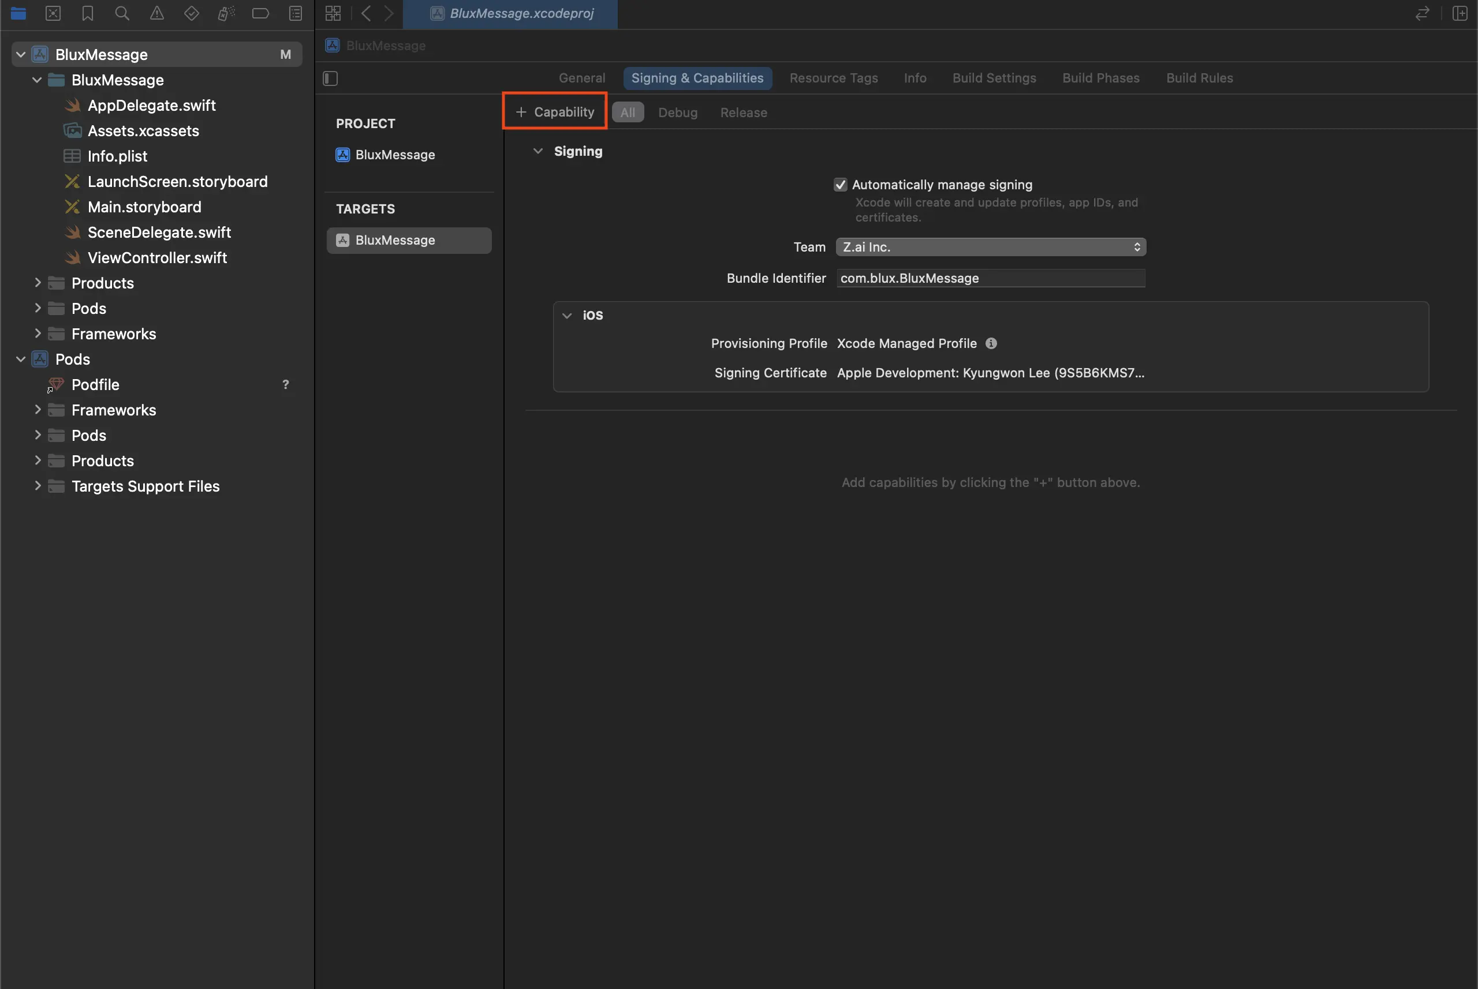Select the BluxMessage.xcodeproj editor tab
Viewport: 1478px width, 989px height.
pyautogui.click(x=510, y=13)
